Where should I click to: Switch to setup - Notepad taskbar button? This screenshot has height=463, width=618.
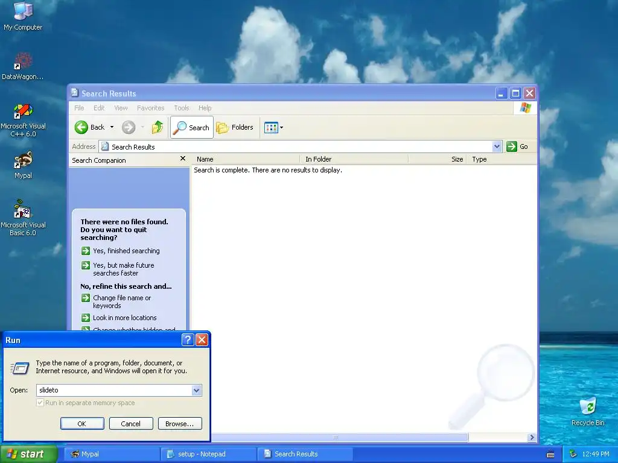pos(208,454)
